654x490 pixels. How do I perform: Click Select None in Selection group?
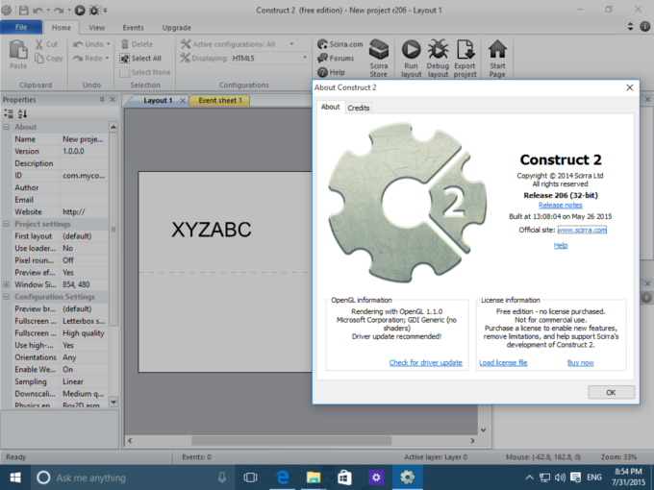144,72
